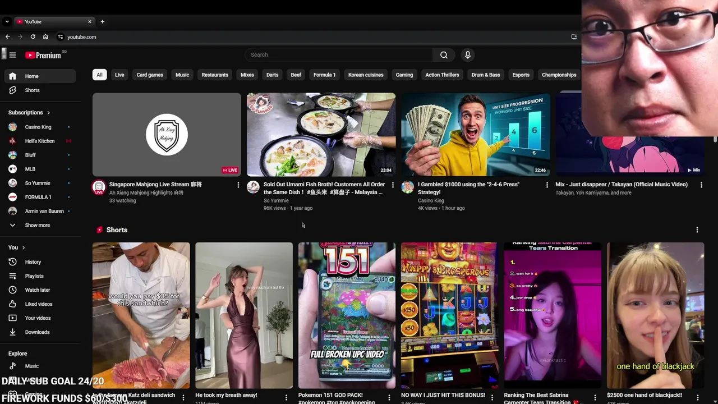Close the YouTube browser tab
Viewport: 718px width, 404px height.
click(89, 21)
